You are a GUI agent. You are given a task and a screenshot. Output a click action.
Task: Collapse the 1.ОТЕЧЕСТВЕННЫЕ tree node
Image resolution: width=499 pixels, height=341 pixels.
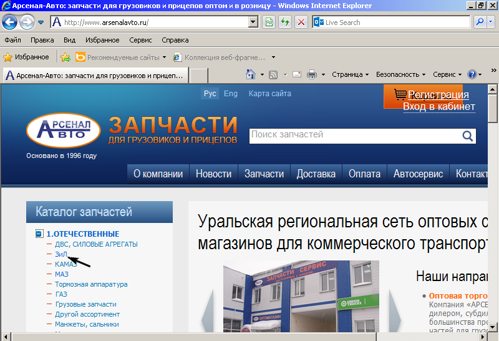39,234
